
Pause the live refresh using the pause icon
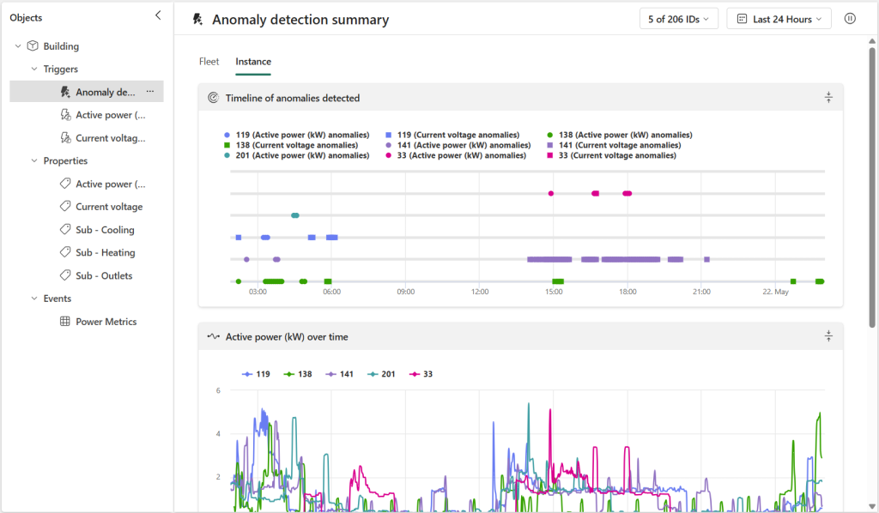(850, 19)
